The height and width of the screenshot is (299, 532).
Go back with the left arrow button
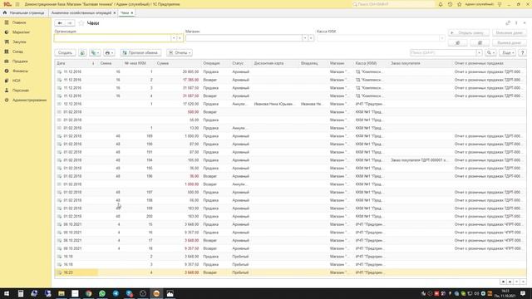tap(60, 23)
